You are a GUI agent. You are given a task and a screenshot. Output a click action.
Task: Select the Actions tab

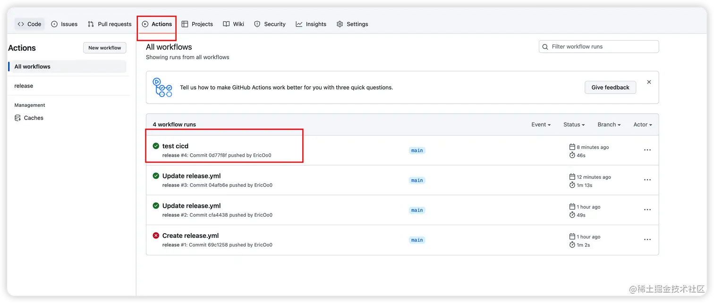pyautogui.click(x=157, y=24)
